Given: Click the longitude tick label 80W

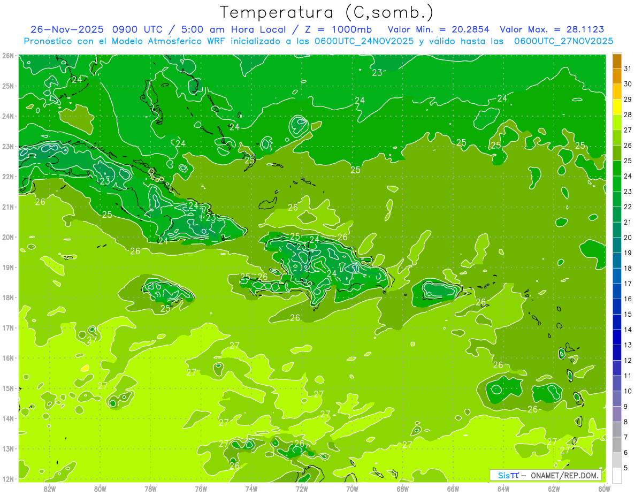Looking at the screenshot, I should [x=100, y=488].
